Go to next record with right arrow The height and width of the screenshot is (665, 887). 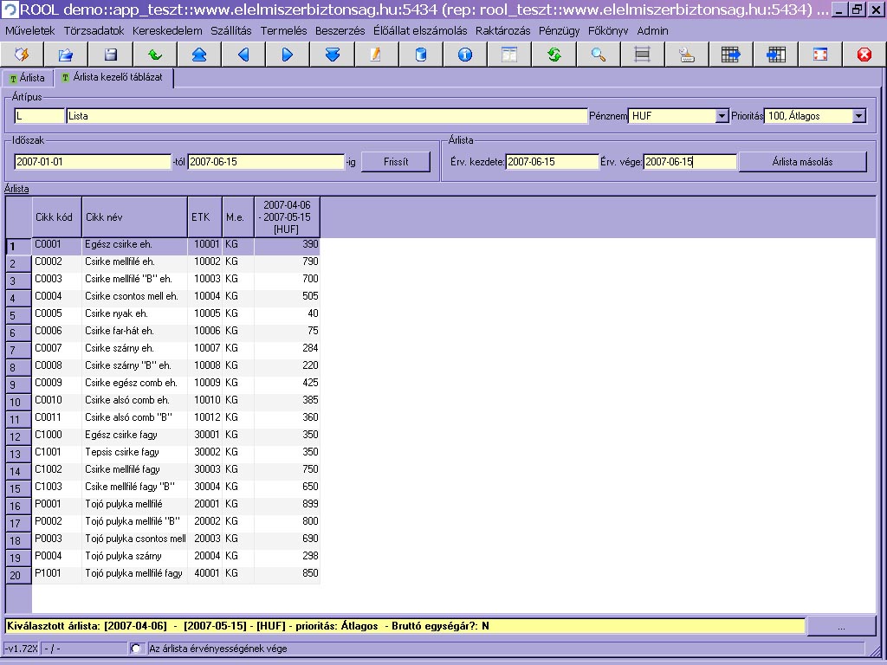(288, 55)
